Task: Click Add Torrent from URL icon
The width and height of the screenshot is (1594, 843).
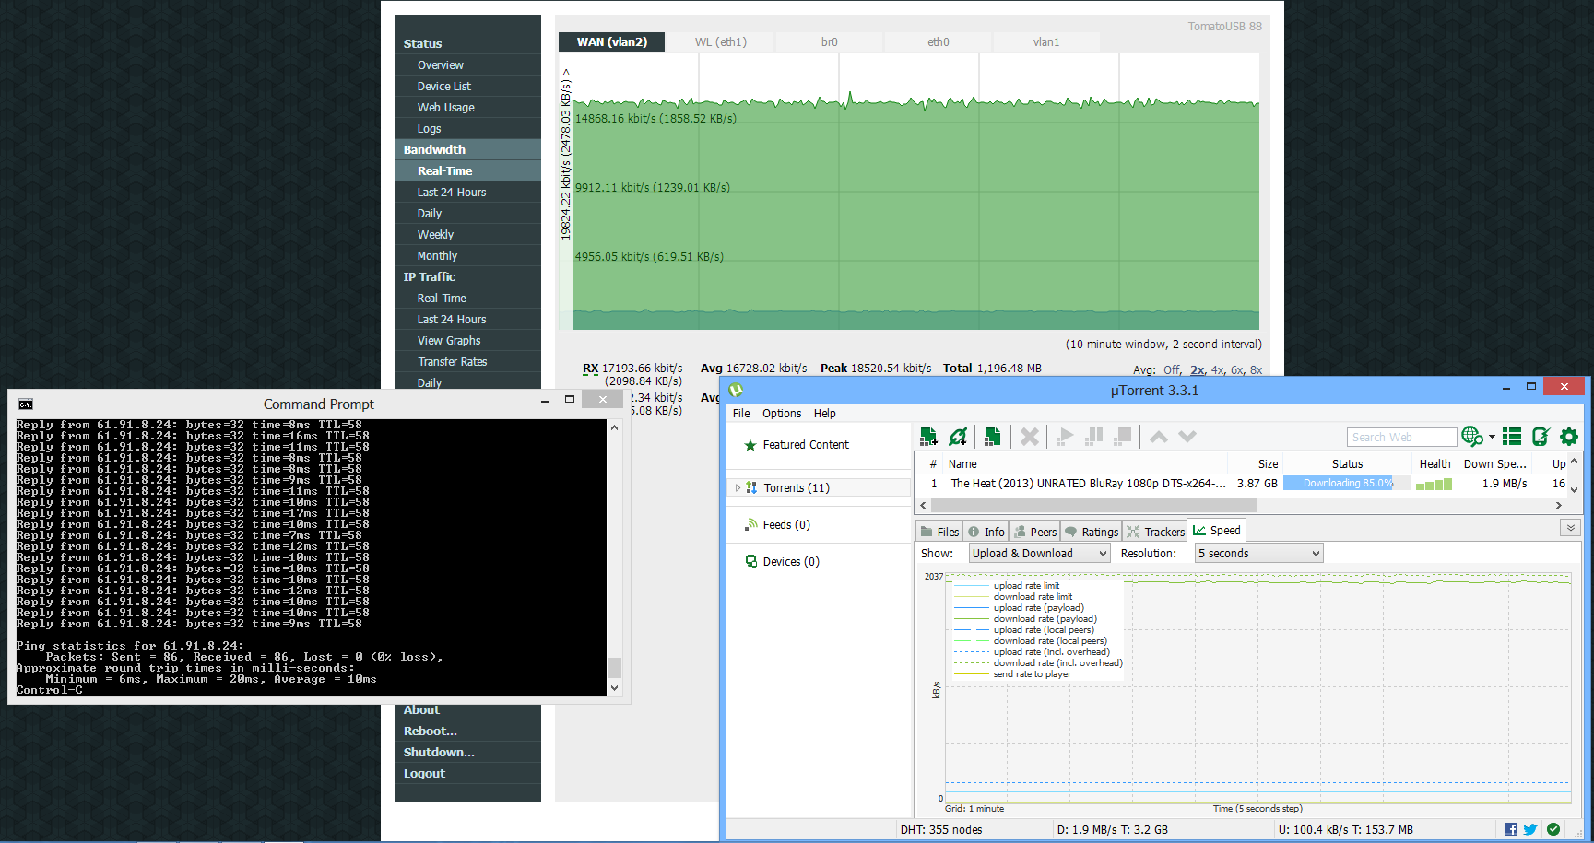Action: (959, 437)
